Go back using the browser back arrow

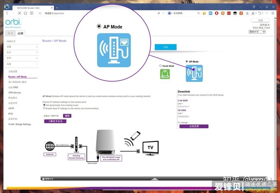coord(7,13)
